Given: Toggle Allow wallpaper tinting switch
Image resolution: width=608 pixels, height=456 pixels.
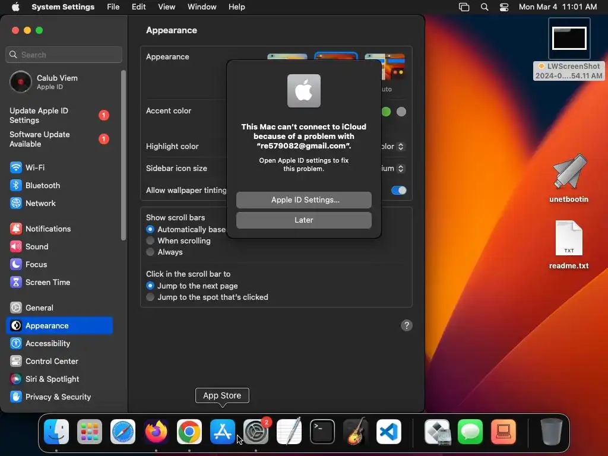Looking at the screenshot, I should tap(398, 191).
